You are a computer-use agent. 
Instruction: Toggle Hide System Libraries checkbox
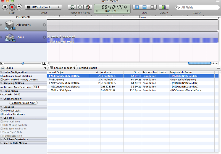click(2, 129)
